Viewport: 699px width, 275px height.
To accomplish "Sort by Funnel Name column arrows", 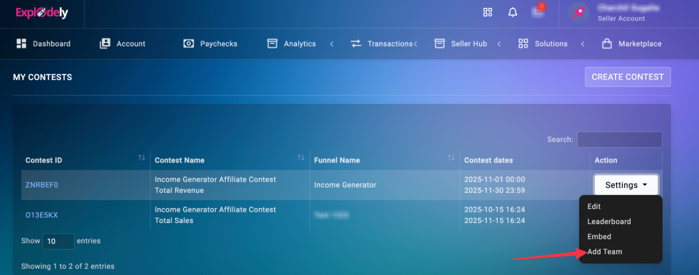I will [x=451, y=158].
